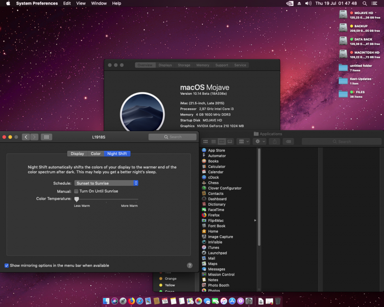384x307 pixels.
Task: Open iTunes icon in the Dock
Action: tap(224, 301)
